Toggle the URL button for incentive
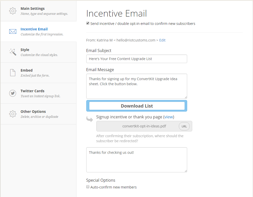253x197 pixels. click(184, 126)
